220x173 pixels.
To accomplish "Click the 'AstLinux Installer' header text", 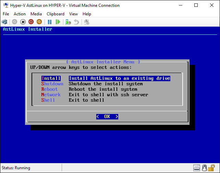I will click(x=27, y=29).
